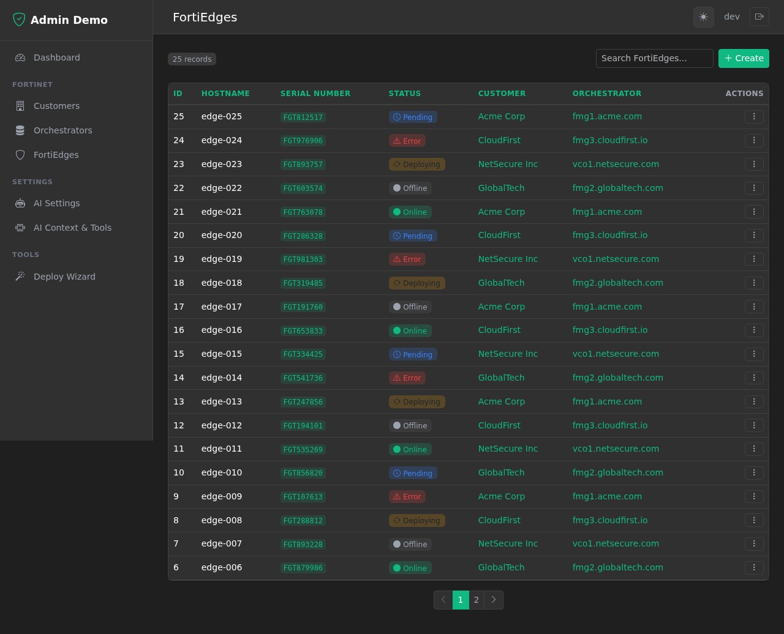Screen dimensions: 784x634
Task: Go to the next page arrow
Action: tap(494, 600)
